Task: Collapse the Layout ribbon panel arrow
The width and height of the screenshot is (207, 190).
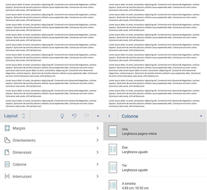Action: pyautogui.click(x=98, y=116)
